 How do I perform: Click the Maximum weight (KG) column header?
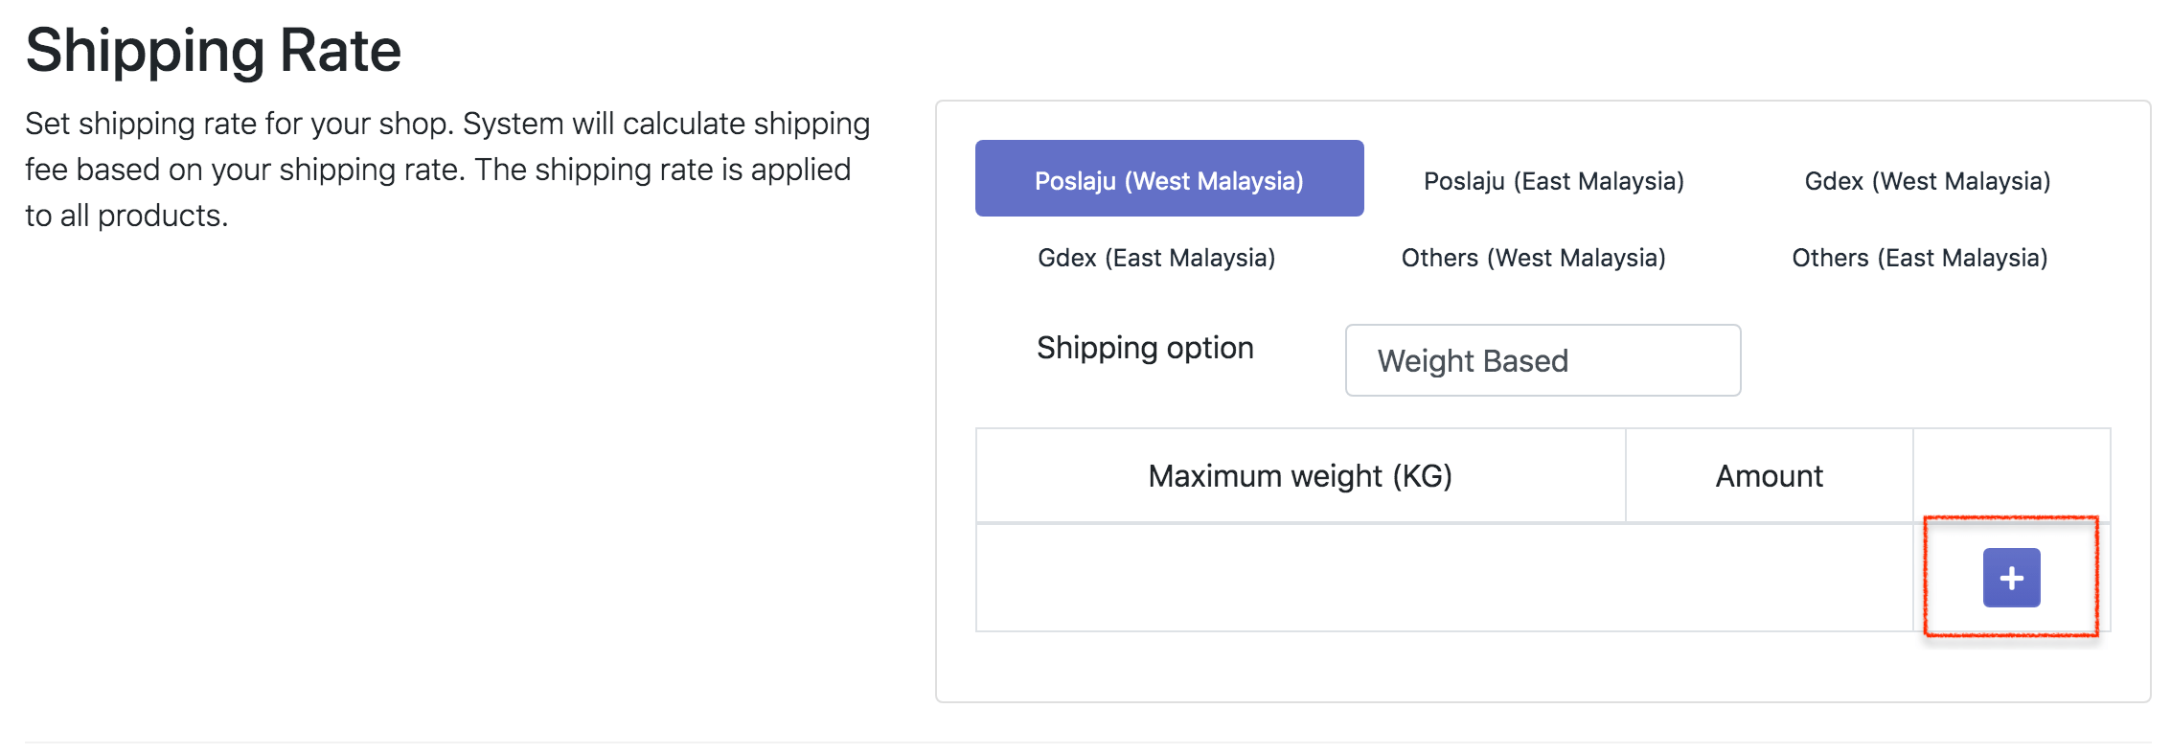pyautogui.click(x=1300, y=476)
